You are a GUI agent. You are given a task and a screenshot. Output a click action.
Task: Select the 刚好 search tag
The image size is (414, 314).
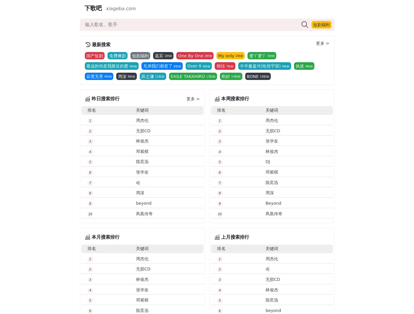point(231,76)
